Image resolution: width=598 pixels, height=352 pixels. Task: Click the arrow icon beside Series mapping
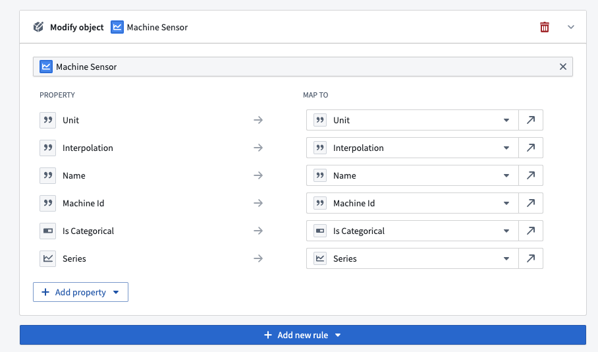click(531, 258)
